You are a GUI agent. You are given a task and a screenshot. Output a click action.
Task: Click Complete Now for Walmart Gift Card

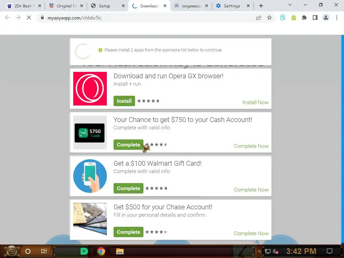click(251, 189)
